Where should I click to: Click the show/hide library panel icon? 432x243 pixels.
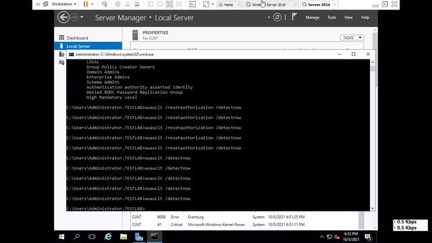pos(151,4)
